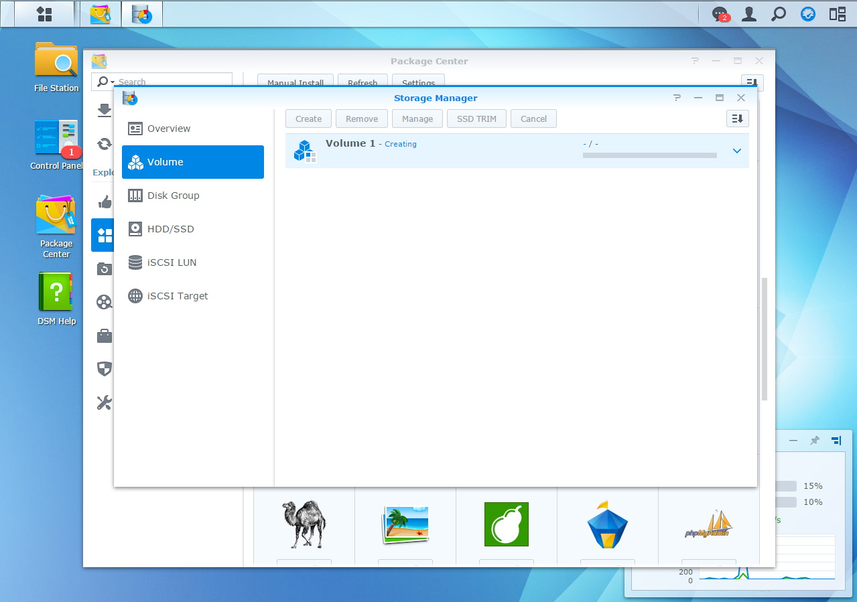This screenshot has height=602, width=857.
Task: Click Package Center vertical scrollbar
Action: click(x=765, y=339)
